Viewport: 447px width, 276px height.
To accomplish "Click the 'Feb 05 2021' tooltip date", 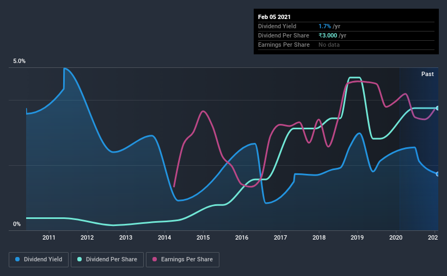I will click(274, 17).
